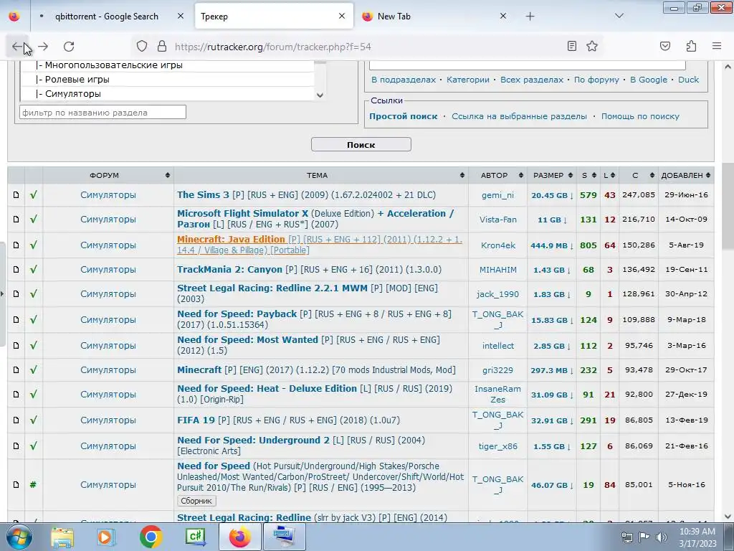
Task: Sort table by ДОБАВЛЕН column
Action: click(x=686, y=175)
